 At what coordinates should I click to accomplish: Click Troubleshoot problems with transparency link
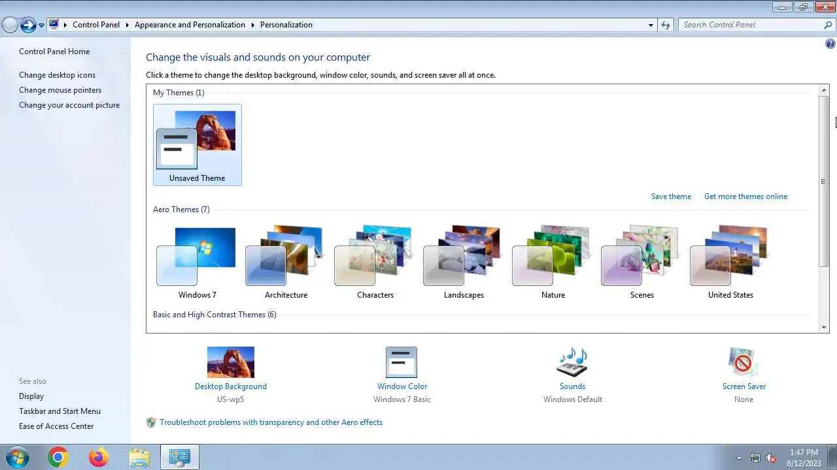(x=271, y=422)
